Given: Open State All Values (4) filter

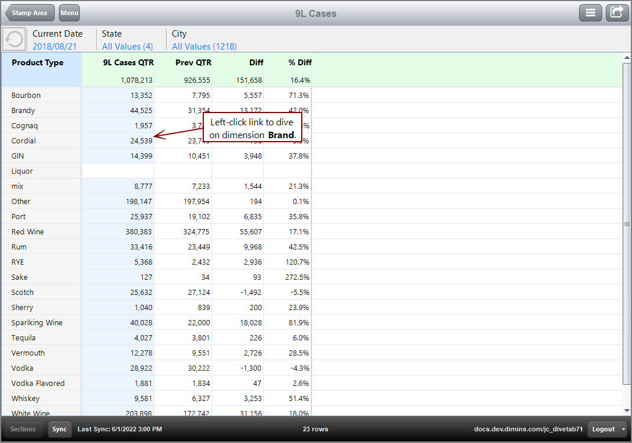Looking at the screenshot, I should (x=127, y=46).
